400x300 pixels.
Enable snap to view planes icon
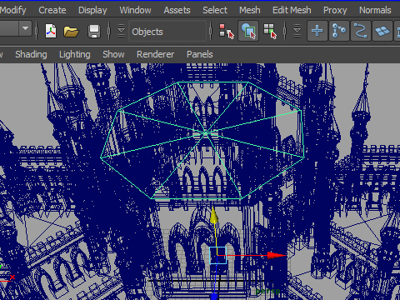(x=382, y=31)
